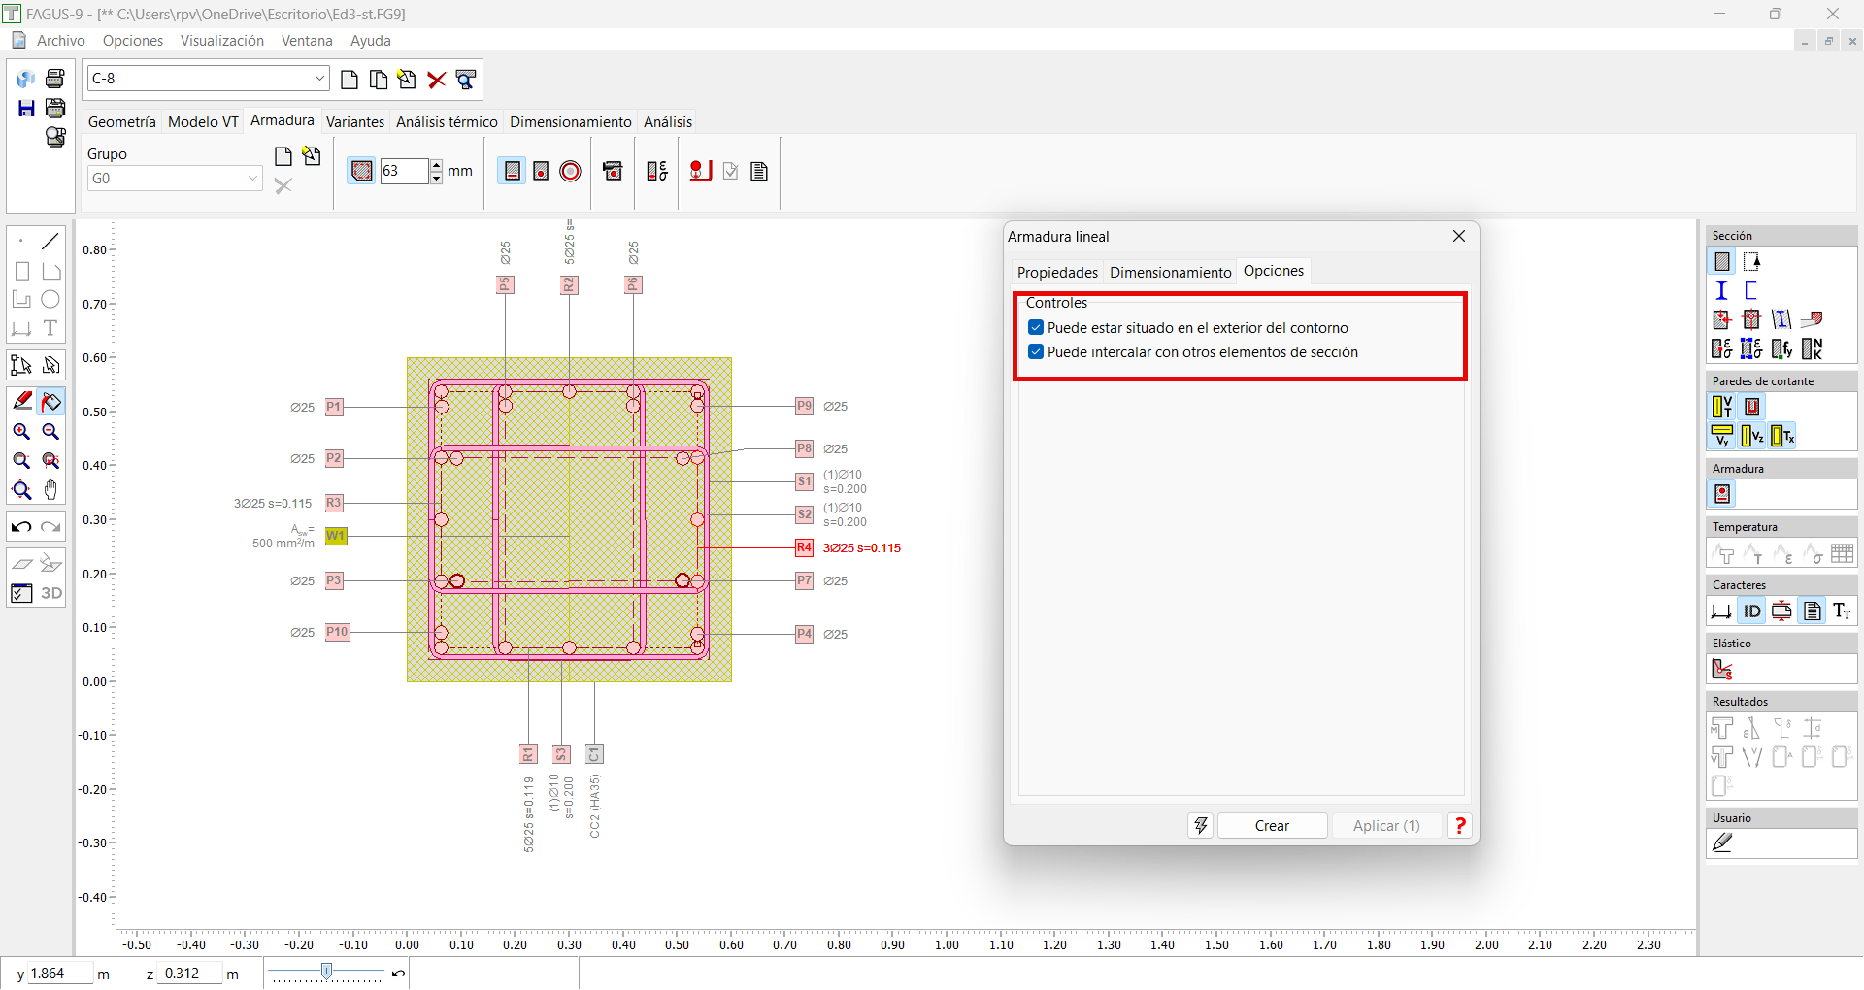This screenshot has width=1864, height=990.
Task: Open the C-8 section dropdown
Action: coord(319,79)
